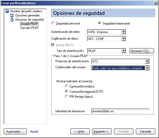Open Protocolo de autenticación dropdown arrow
159x138 pixels.
point(147,61)
